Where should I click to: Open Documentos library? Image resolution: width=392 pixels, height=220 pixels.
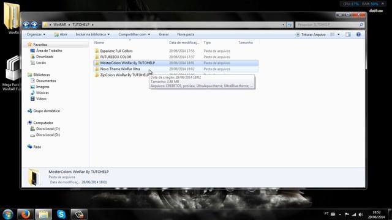pyautogui.click(x=46, y=81)
